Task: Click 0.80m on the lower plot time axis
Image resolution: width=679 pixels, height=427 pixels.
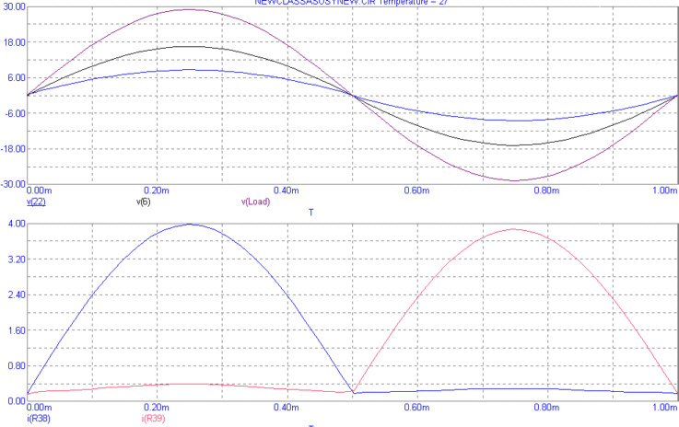Action: [547, 408]
